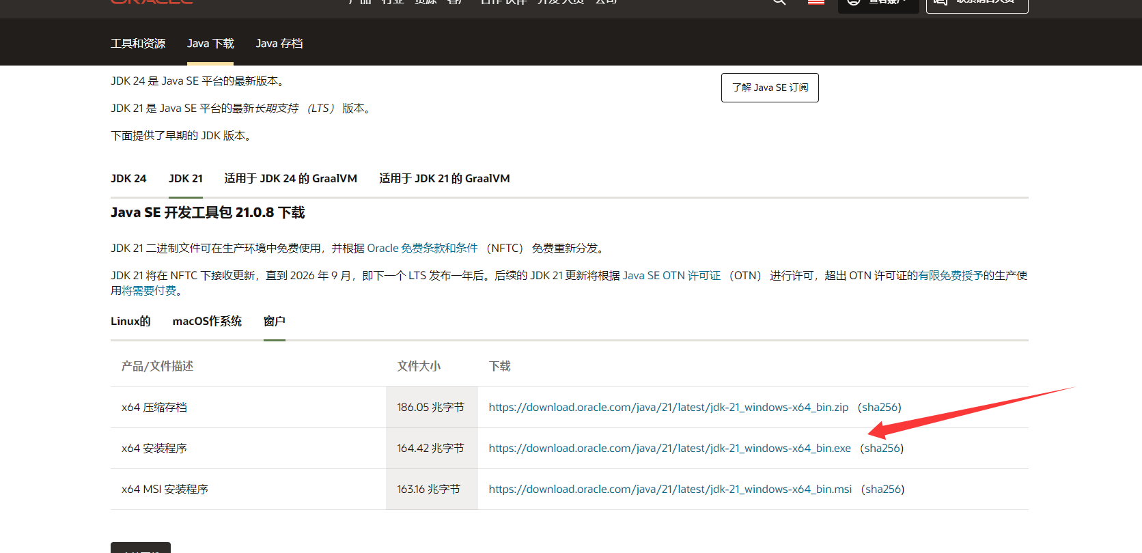Download the jdk-21_windows-x64_bin.exe installer link

pyautogui.click(x=670, y=448)
